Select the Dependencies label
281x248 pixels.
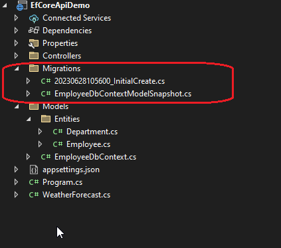click(x=67, y=31)
